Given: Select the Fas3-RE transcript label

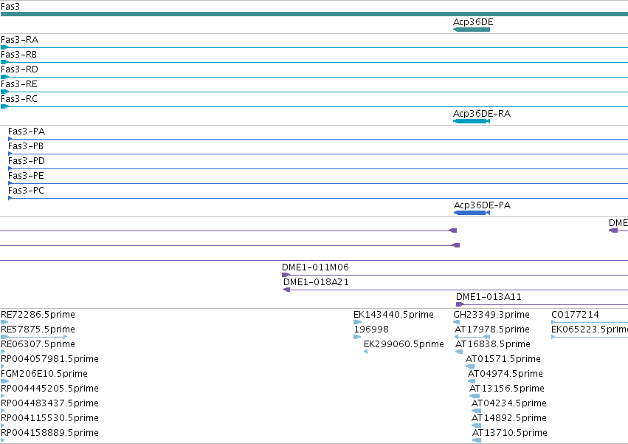Looking at the screenshot, I should tap(19, 84).
